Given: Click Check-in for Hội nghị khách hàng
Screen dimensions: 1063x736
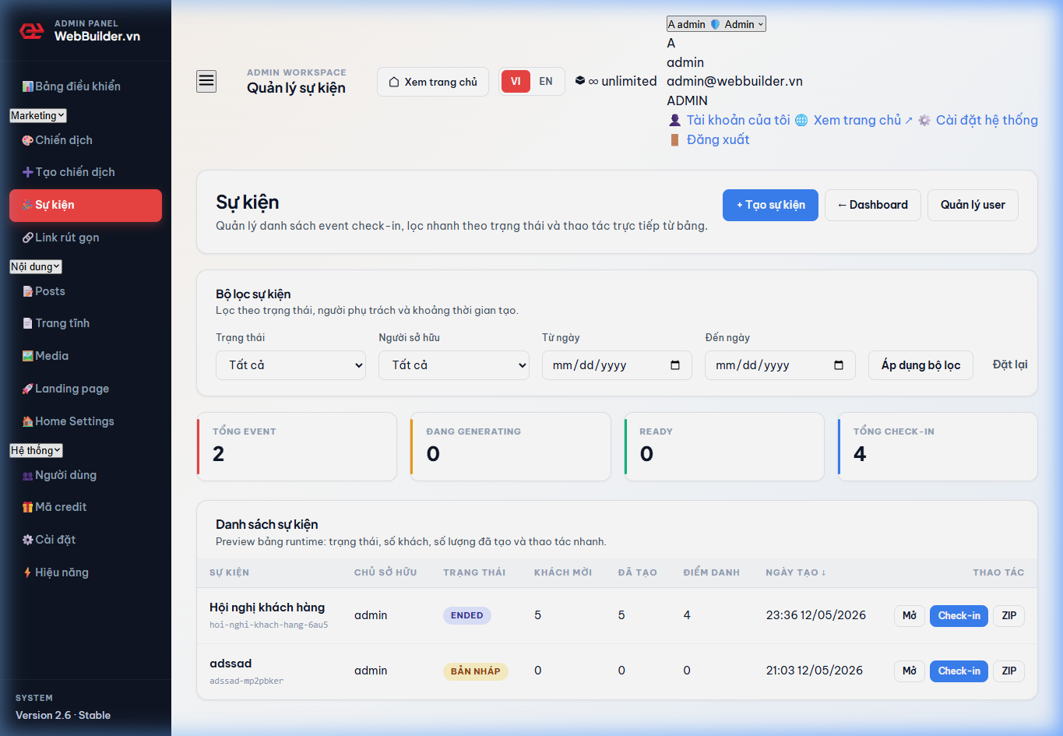Looking at the screenshot, I should pyautogui.click(x=959, y=615).
